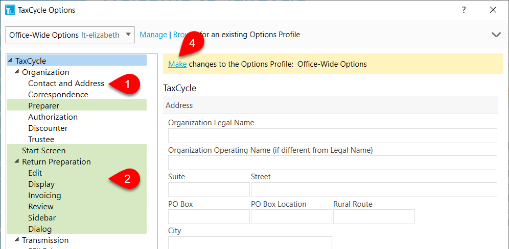Click the Street input field
Viewport: 509px width, 249px height.
(374, 190)
